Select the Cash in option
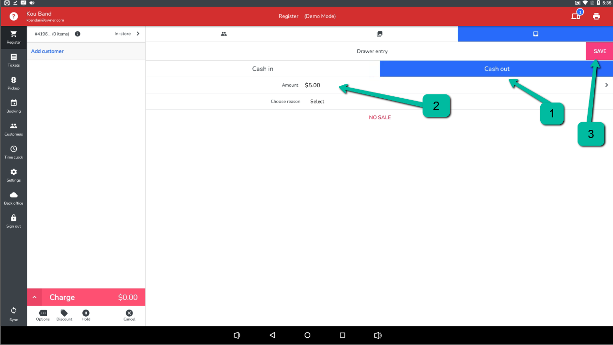 point(262,69)
